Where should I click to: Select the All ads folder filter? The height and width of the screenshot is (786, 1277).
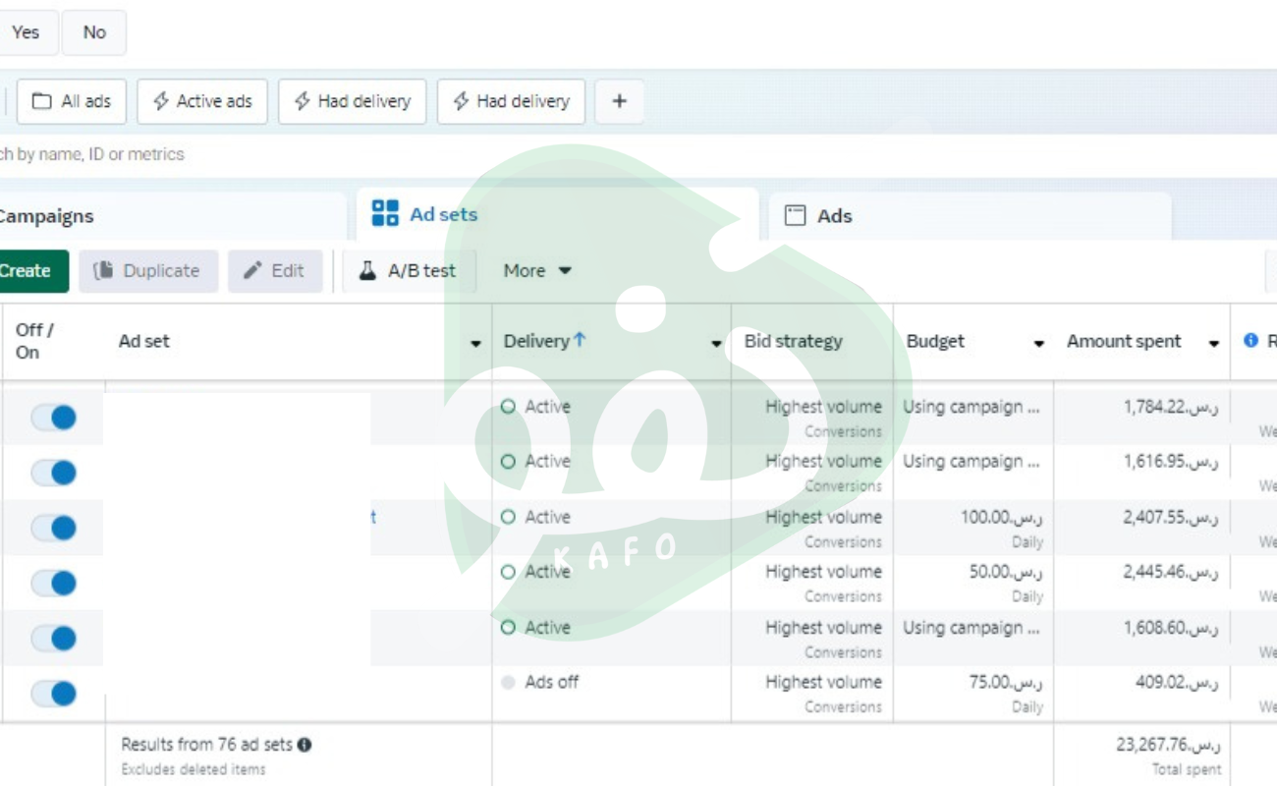(x=72, y=101)
